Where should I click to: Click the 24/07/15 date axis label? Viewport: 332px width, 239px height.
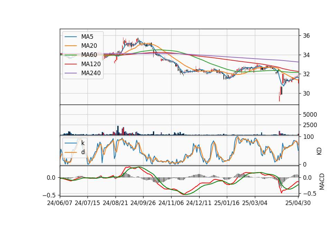[87, 203]
